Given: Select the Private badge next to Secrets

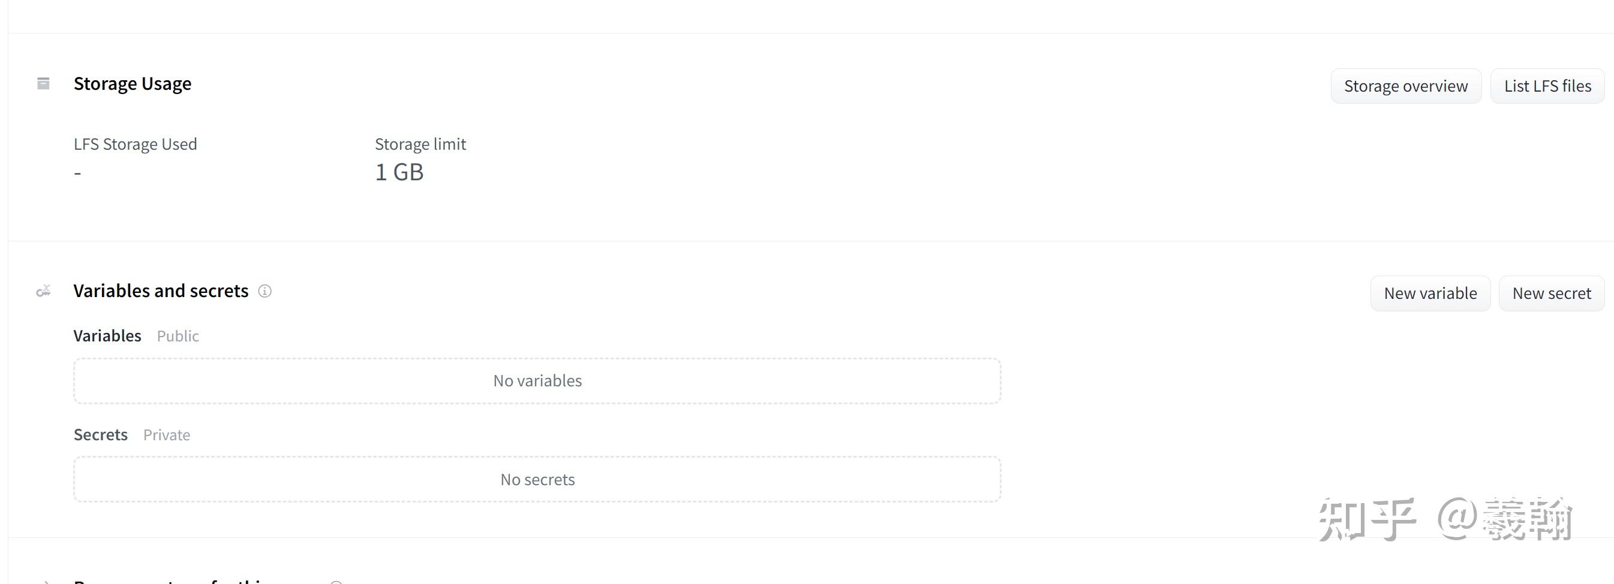Looking at the screenshot, I should [x=166, y=434].
